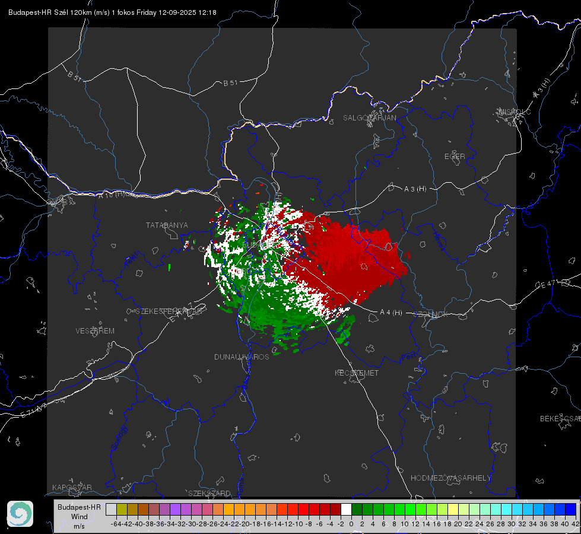
Task: Select the violet swatch between -34 and -32
Action: 175,509
